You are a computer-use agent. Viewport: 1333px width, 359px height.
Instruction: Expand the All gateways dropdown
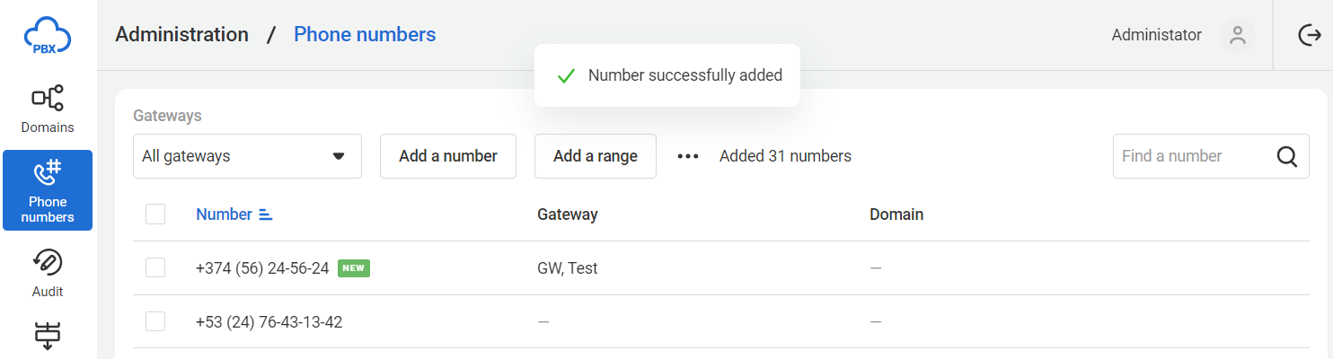pos(247,156)
